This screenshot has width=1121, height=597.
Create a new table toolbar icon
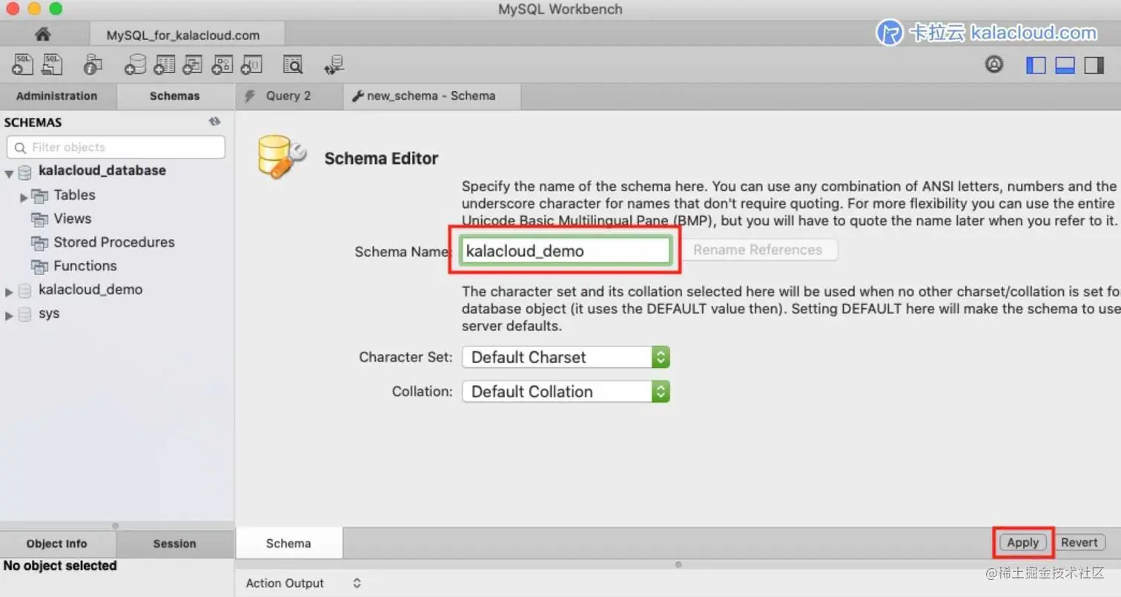pyautogui.click(x=164, y=64)
